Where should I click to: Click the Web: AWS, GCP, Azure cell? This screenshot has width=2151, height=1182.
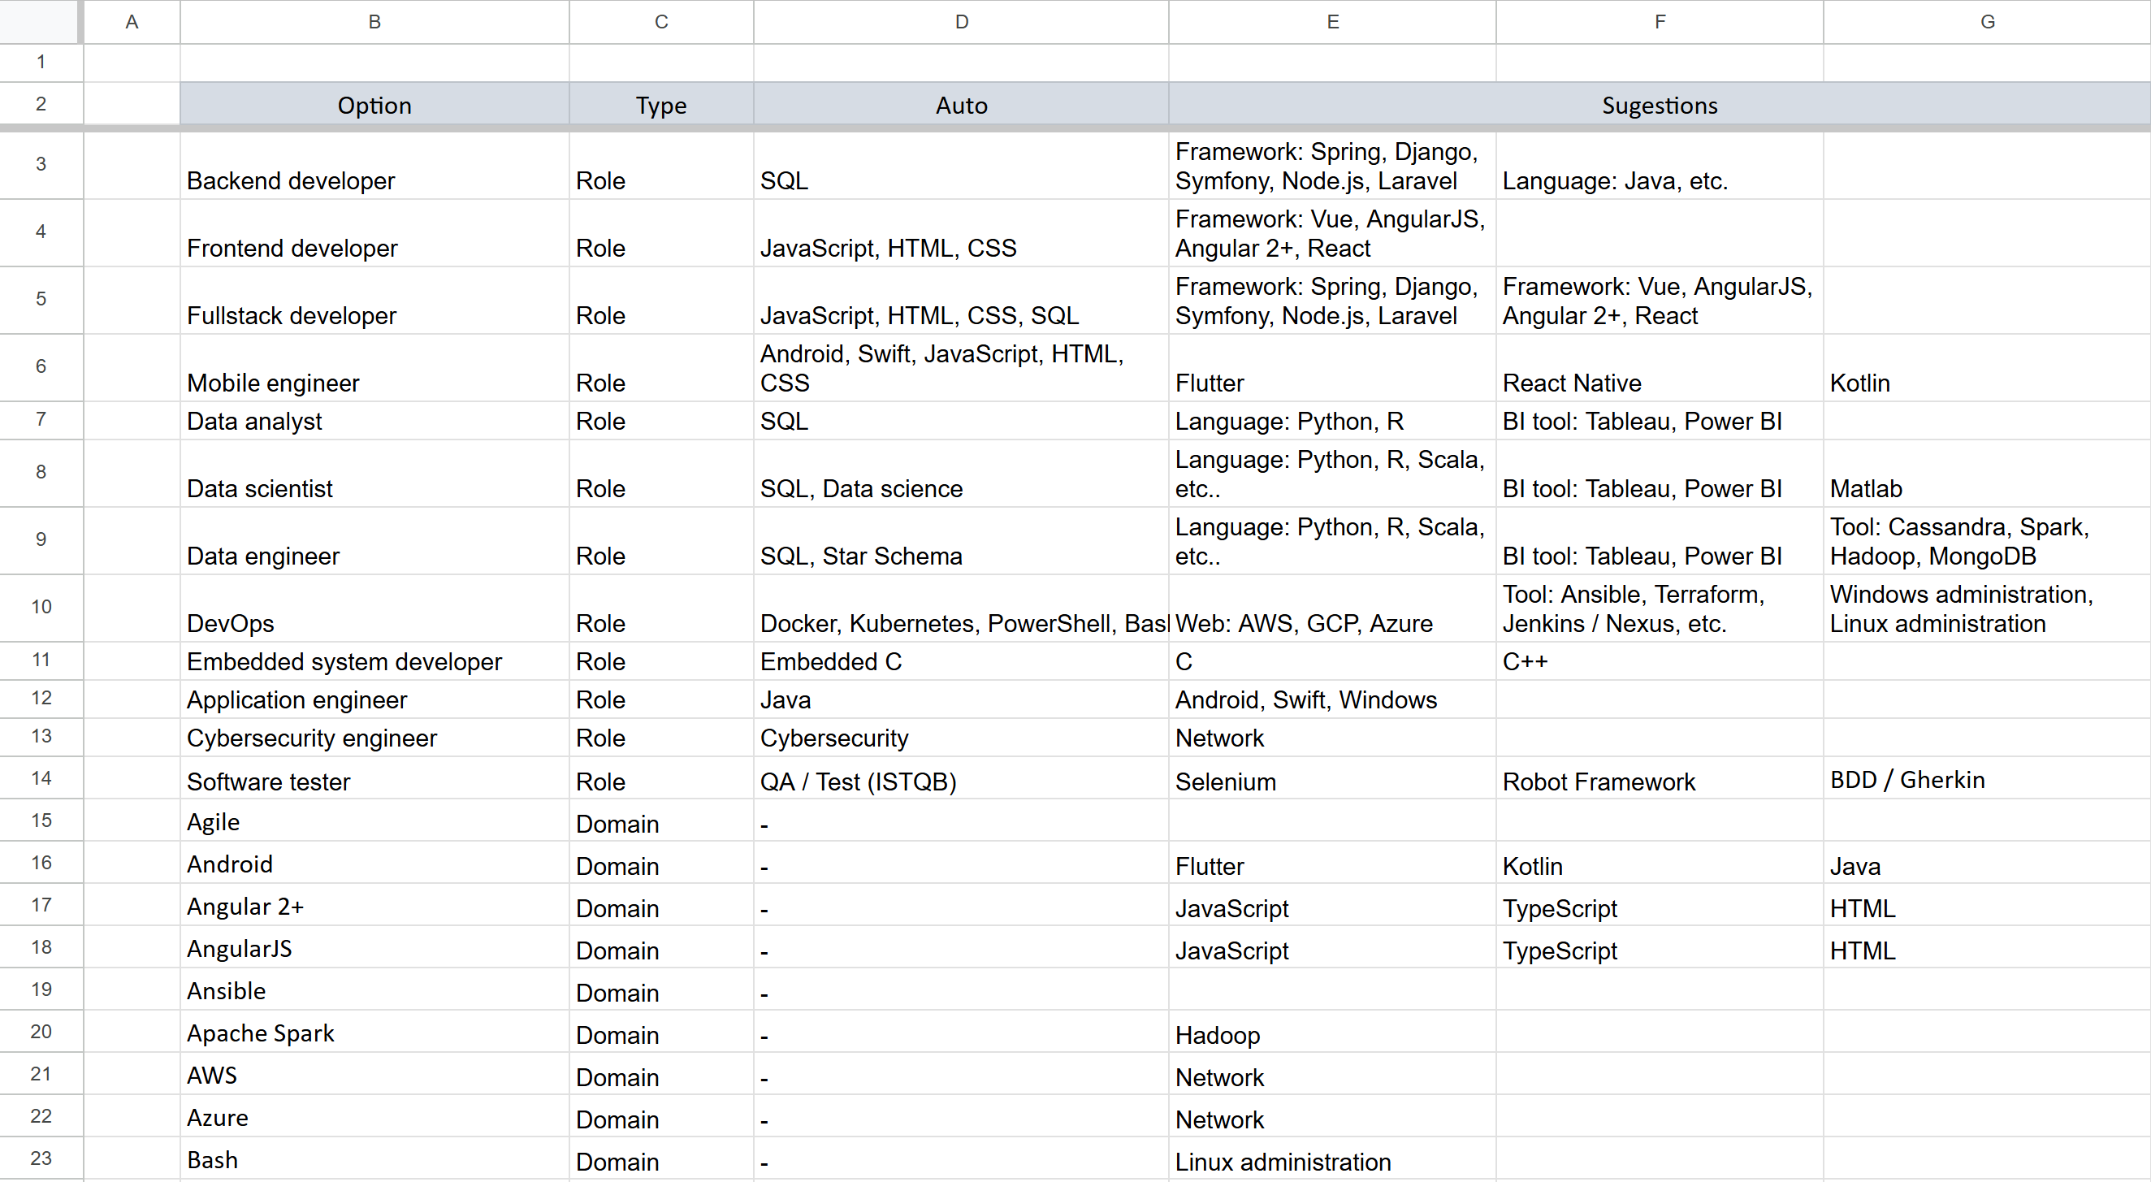1332,610
